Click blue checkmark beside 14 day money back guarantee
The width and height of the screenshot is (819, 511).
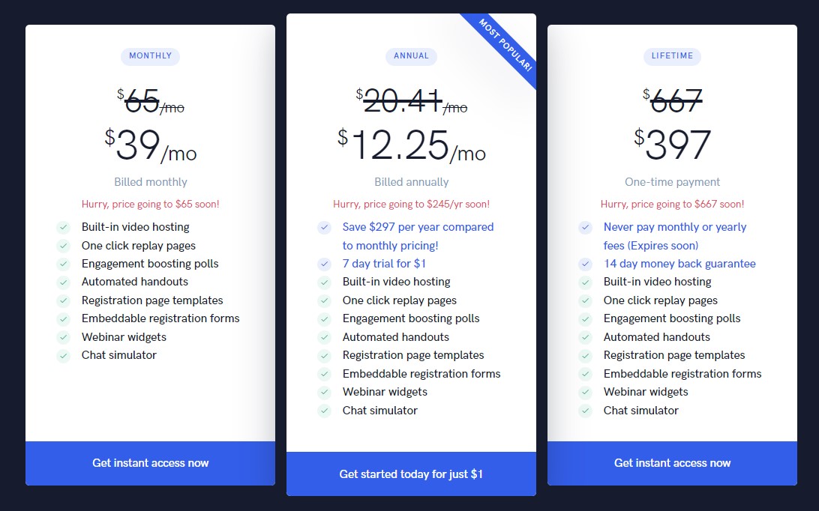(x=586, y=264)
